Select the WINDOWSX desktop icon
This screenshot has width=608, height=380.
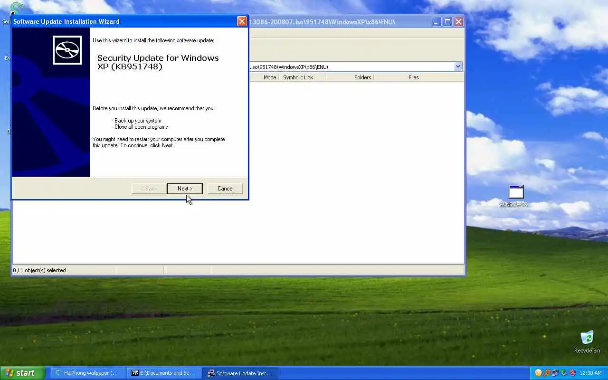click(516, 196)
